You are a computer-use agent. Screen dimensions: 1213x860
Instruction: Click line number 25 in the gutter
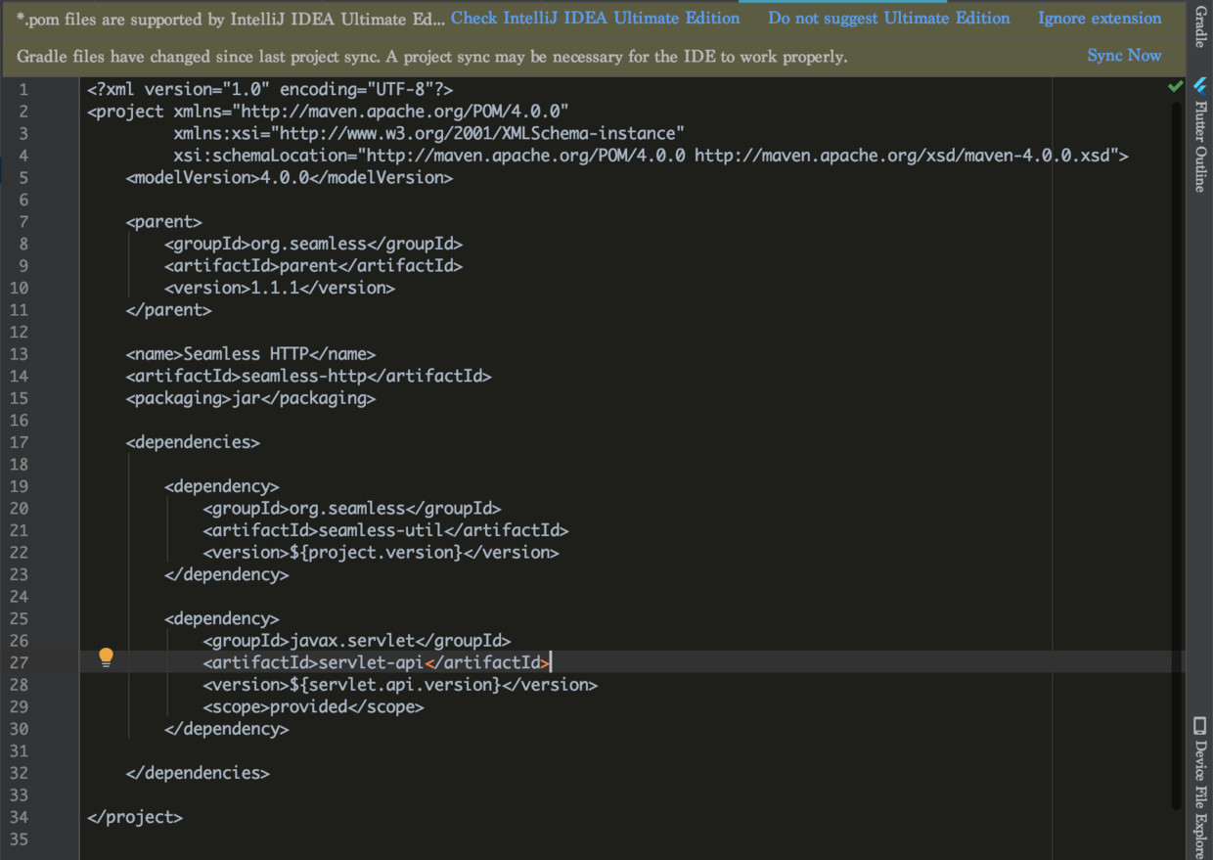point(19,618)
